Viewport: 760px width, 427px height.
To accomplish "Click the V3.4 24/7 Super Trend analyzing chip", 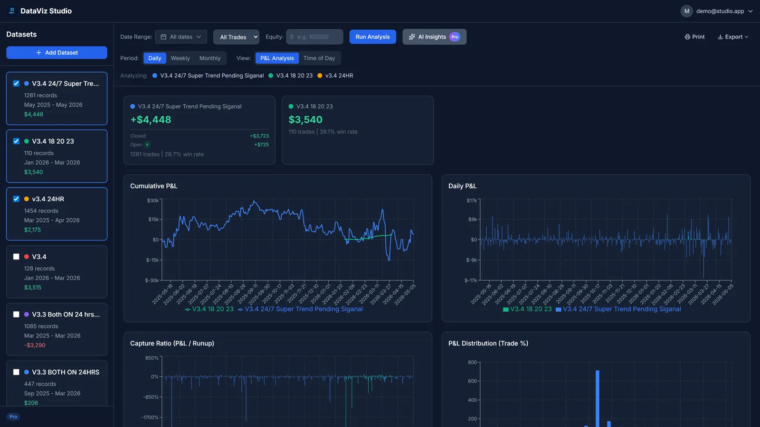I will (x=208, y=76).
